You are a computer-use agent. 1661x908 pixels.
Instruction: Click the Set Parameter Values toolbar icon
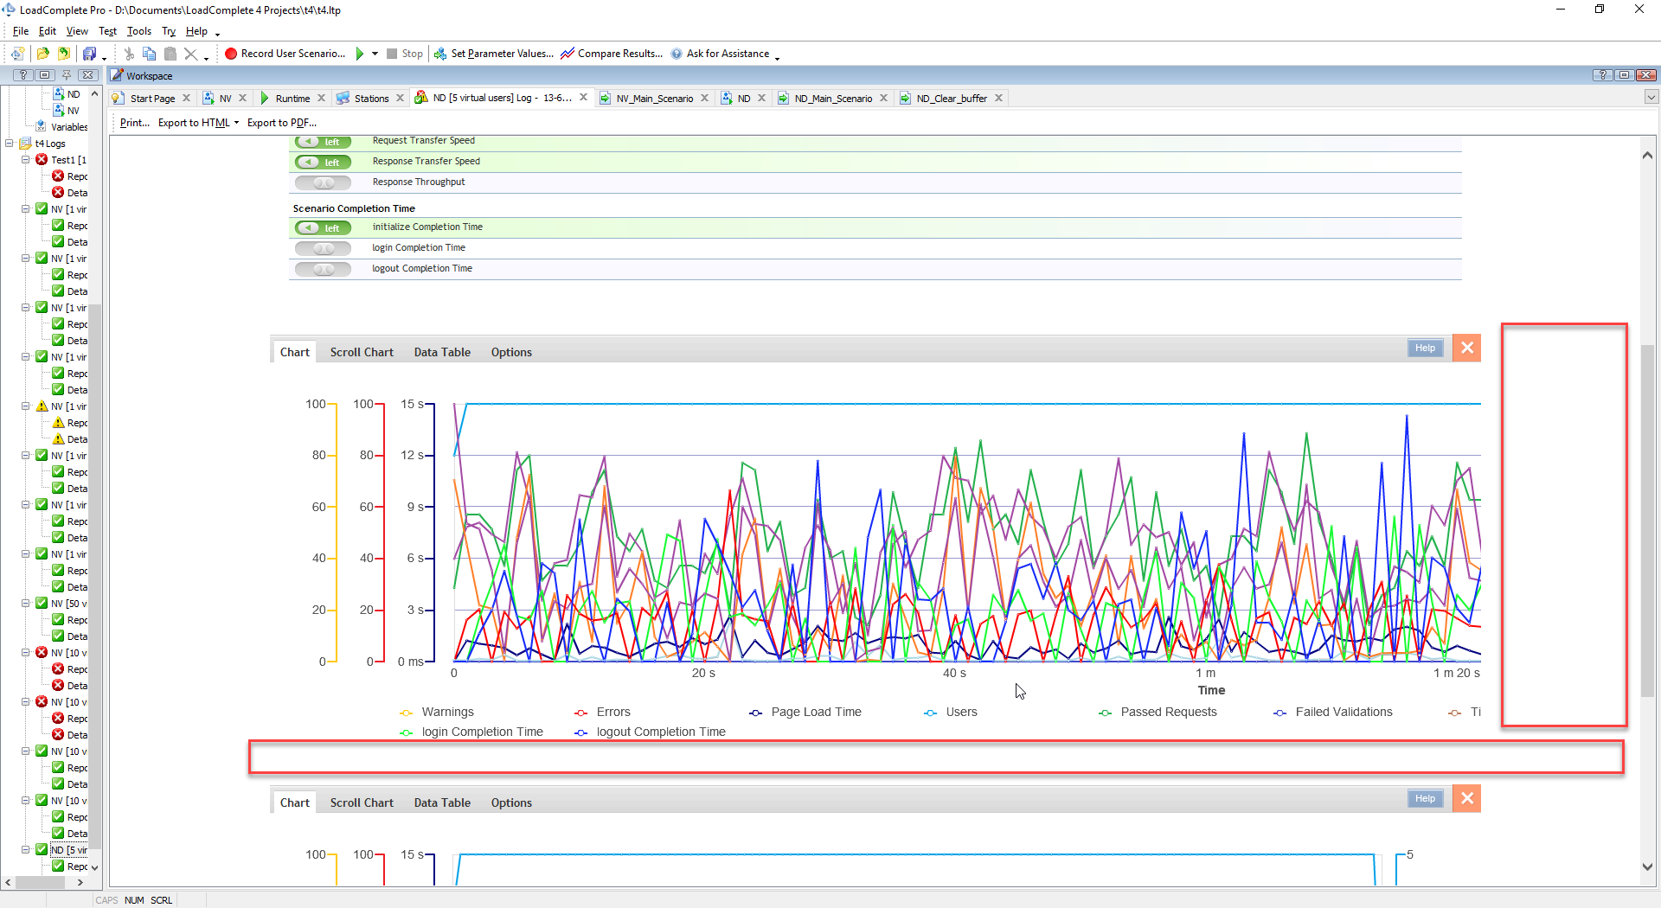click(x=440, y=54)
